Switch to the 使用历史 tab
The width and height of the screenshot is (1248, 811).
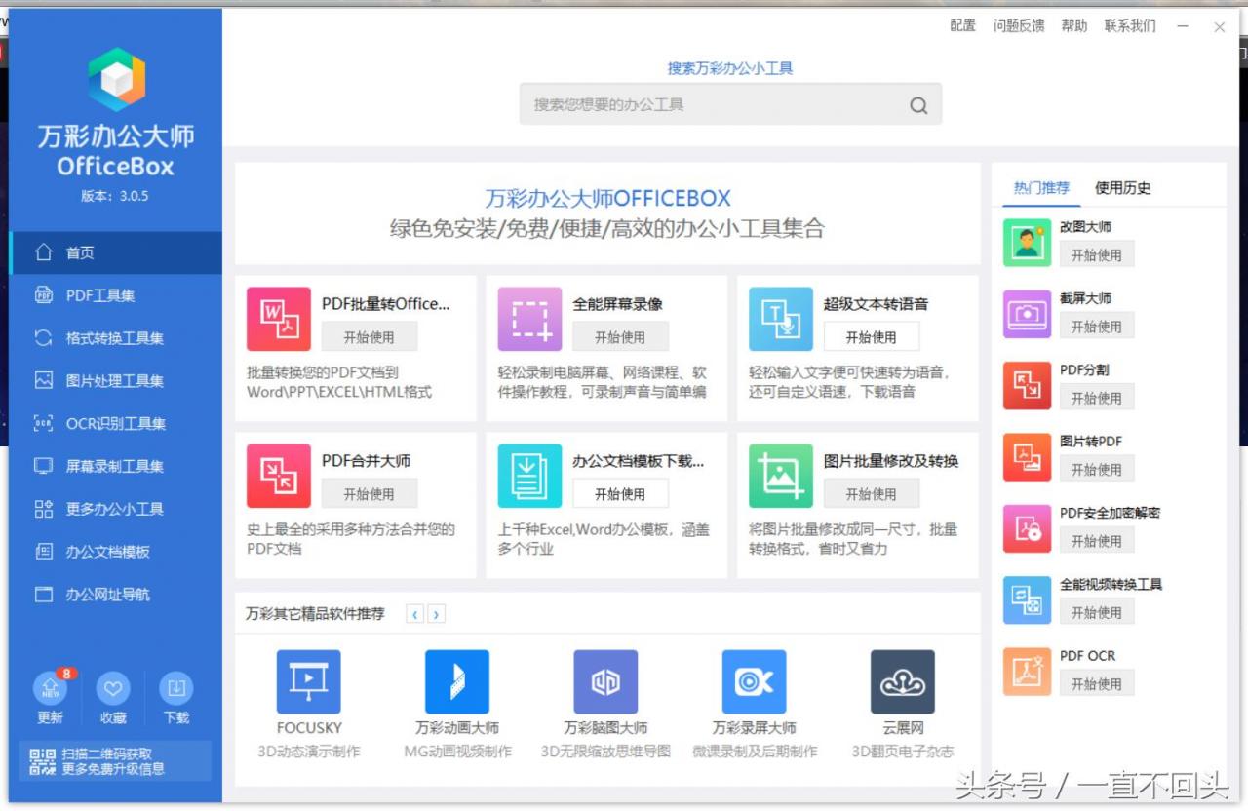click(x=1123, y=187)
